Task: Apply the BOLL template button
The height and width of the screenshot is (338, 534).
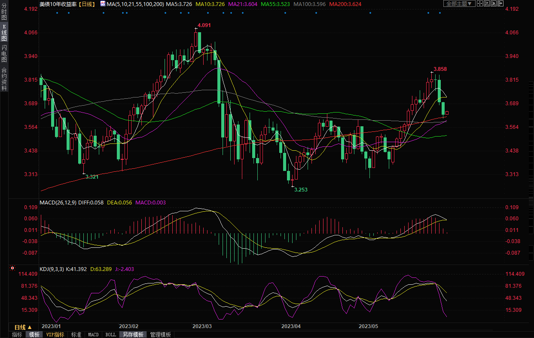Action: coord(110,335)
